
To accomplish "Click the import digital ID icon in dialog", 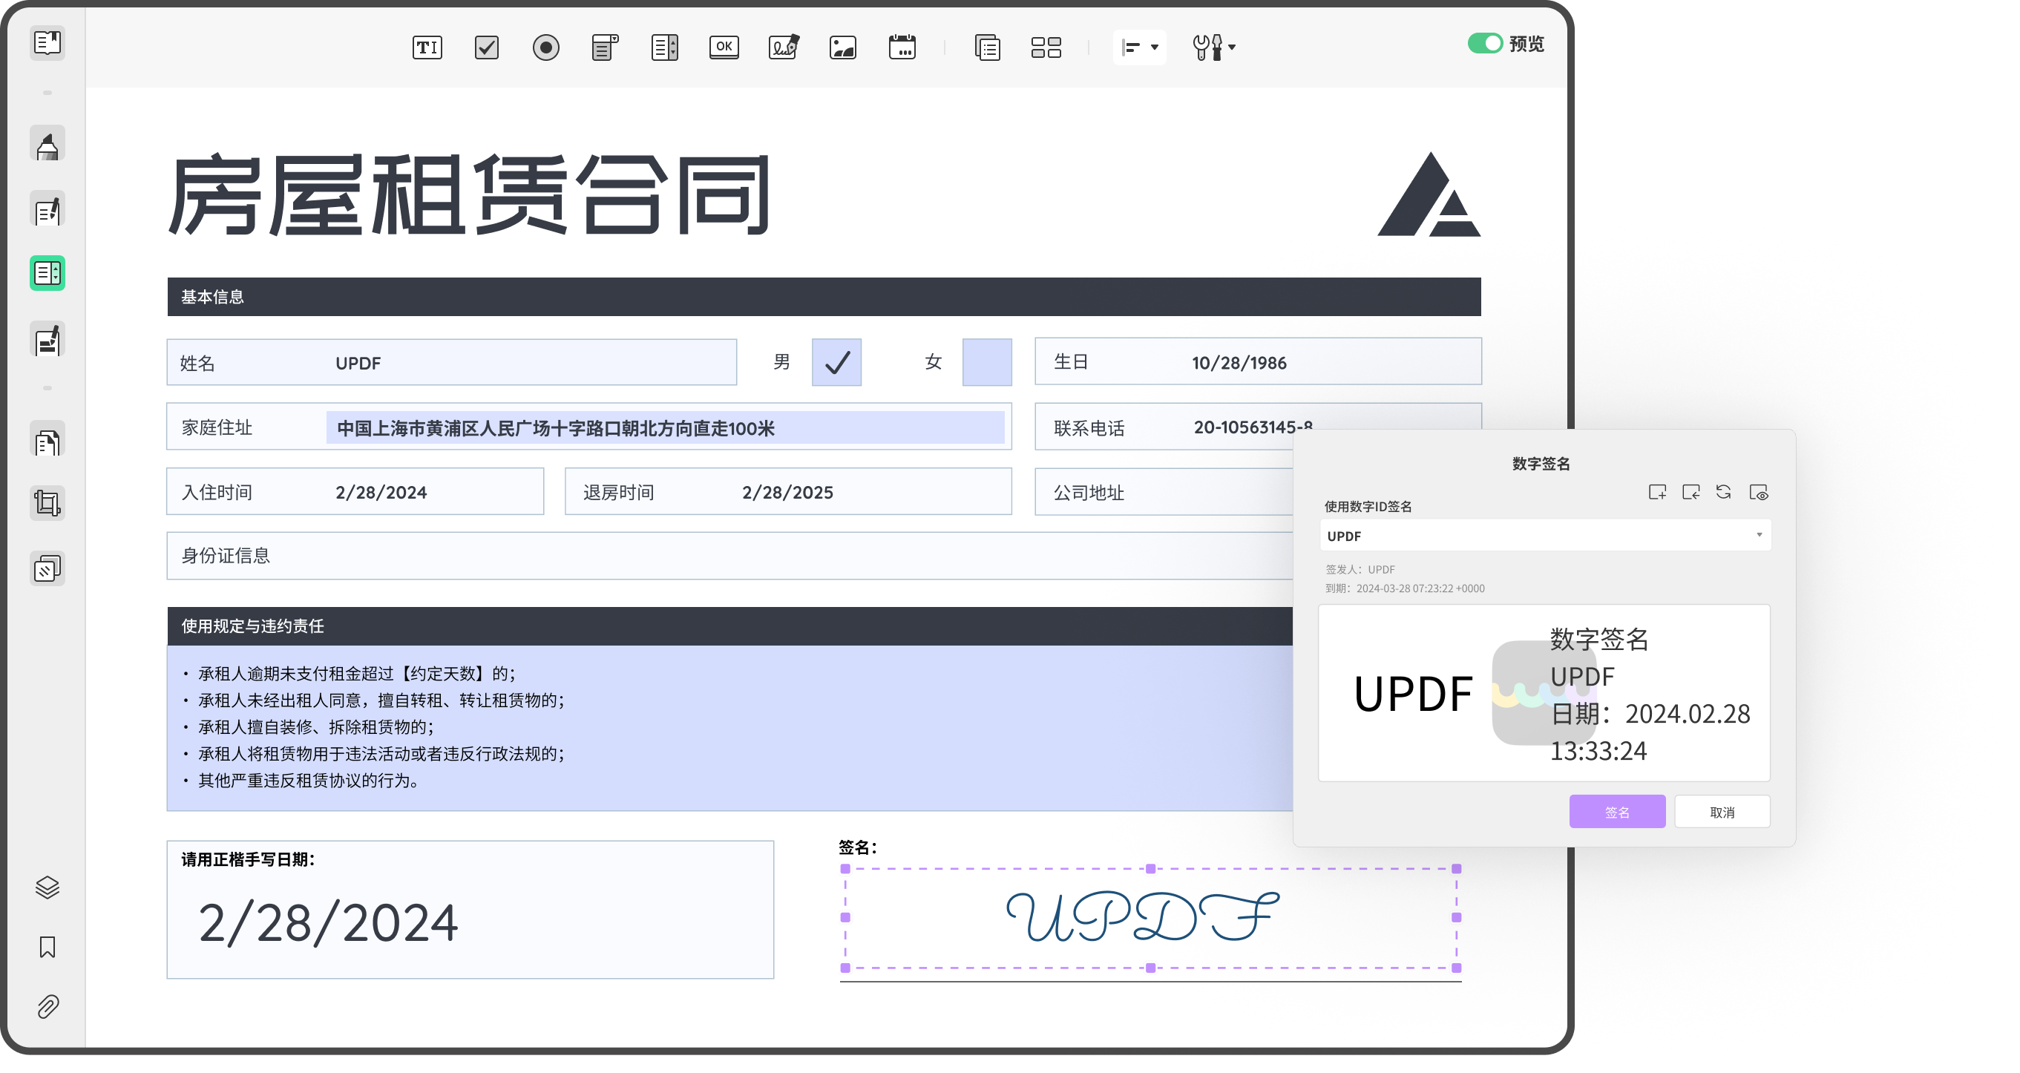I will point(1691,493).
